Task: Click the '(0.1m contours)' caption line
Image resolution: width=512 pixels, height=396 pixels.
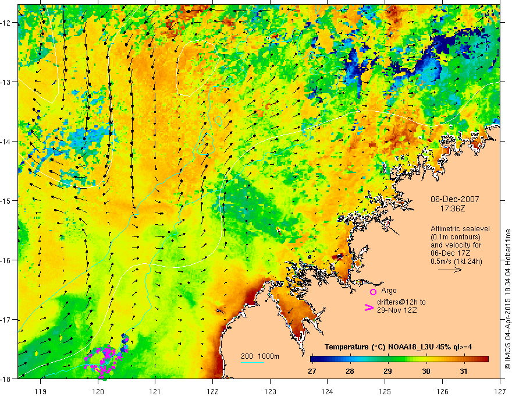Action: tap(456, 237)
